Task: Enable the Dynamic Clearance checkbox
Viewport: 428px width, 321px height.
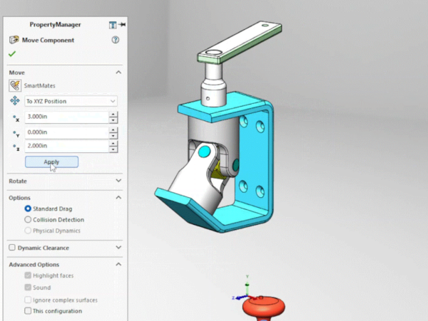Action: click(12, 248)
